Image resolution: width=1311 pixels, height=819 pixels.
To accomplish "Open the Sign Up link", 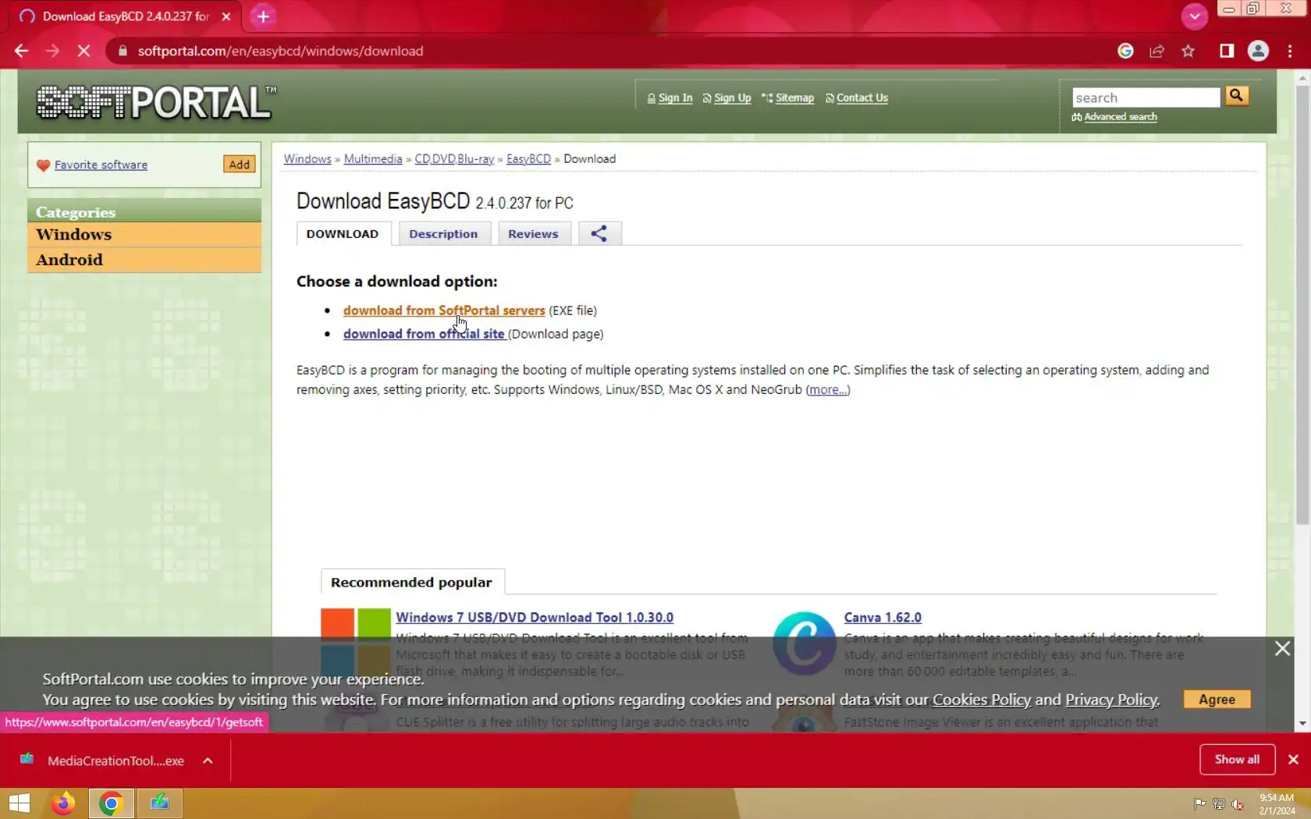I will [732, 97].
